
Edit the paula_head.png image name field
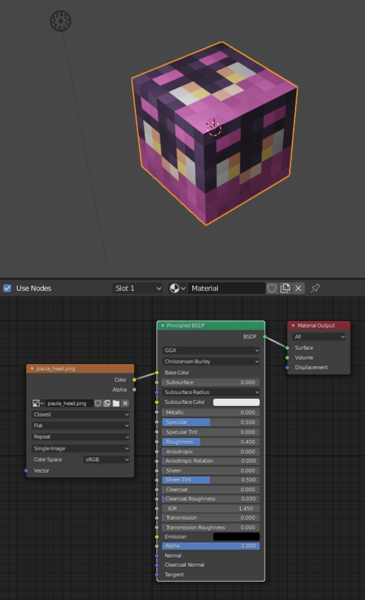click(x=69, y=403)
